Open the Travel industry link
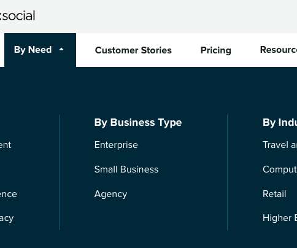This screenshot has width=297, height=248. tap(280, 145)
